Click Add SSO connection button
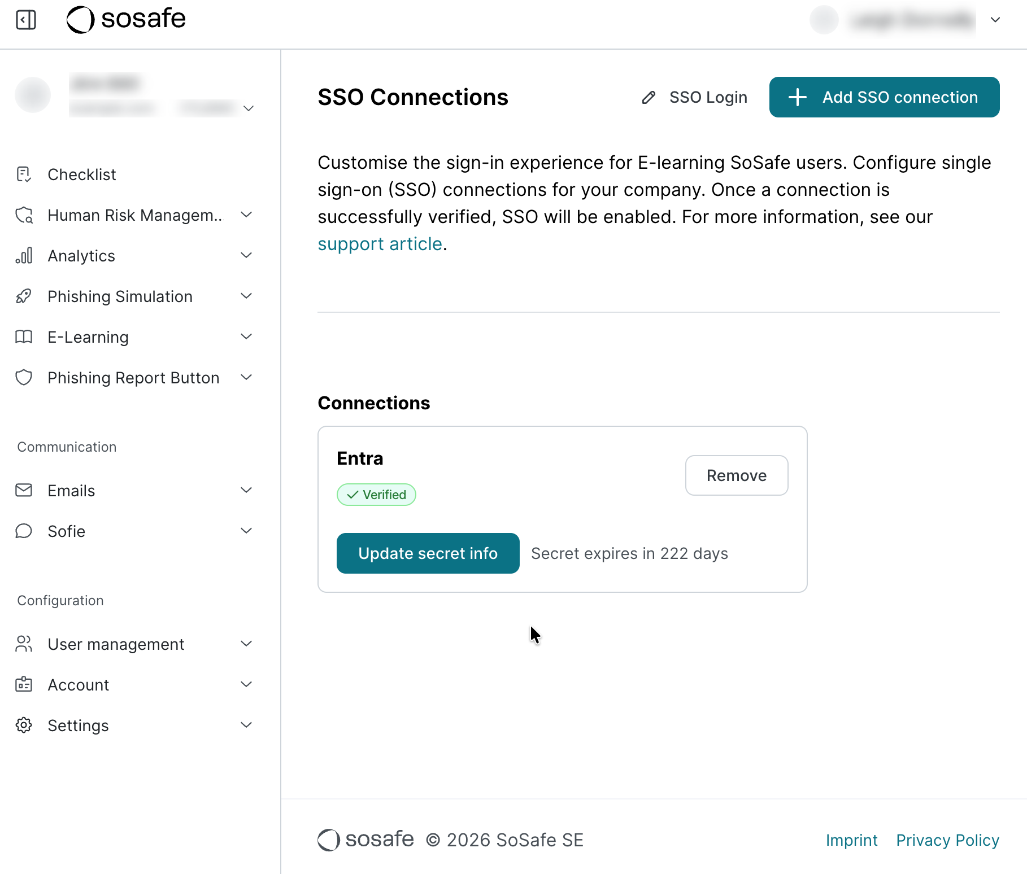Screen dimensions: 1027x874 click(x=884, y=97)
